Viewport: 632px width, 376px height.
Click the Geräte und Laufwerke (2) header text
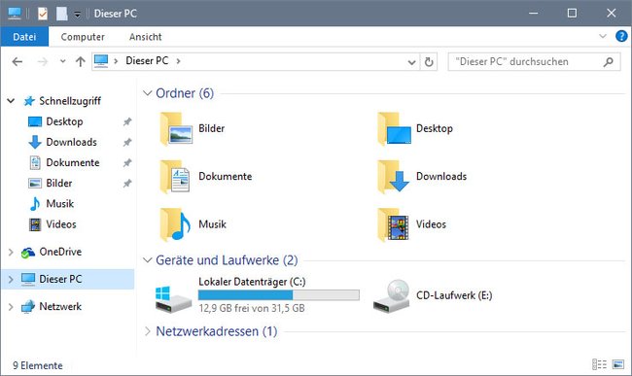point(227,260)
